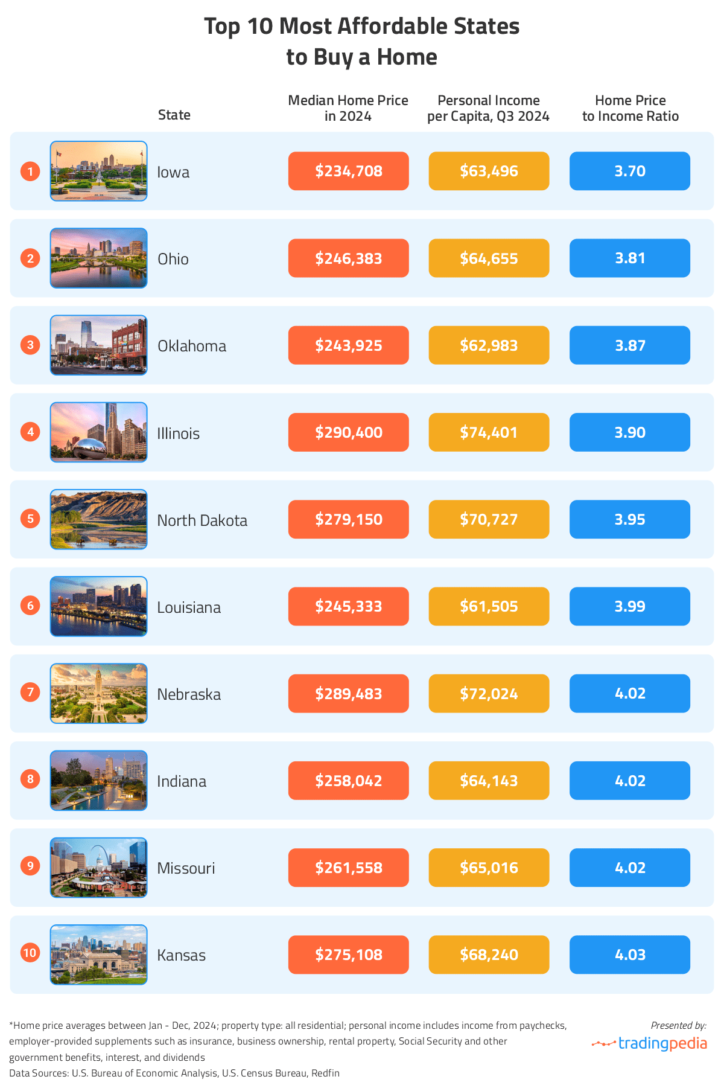Click Ohio's 3.81 ratio box
Image resolution: width=724 pixels, height=1091 pixels.
pyautogui.click(x=629, y=258)
